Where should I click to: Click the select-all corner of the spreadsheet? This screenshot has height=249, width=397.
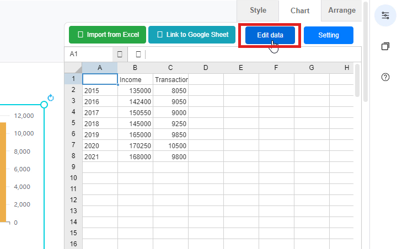pos(73,68)
